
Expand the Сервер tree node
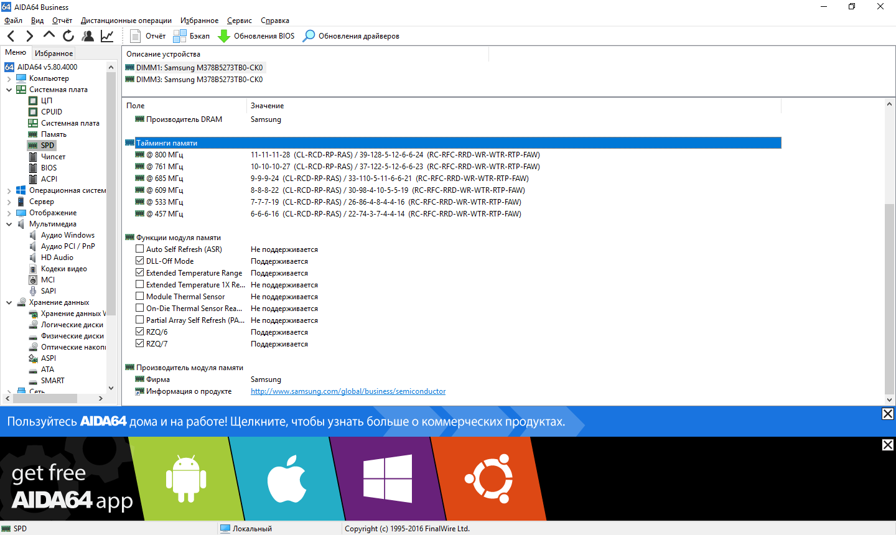point(9,202)
